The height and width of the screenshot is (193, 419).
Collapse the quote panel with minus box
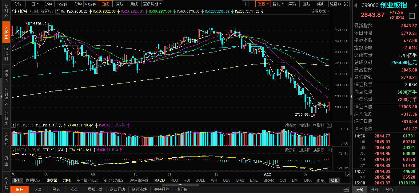[412, 16]
